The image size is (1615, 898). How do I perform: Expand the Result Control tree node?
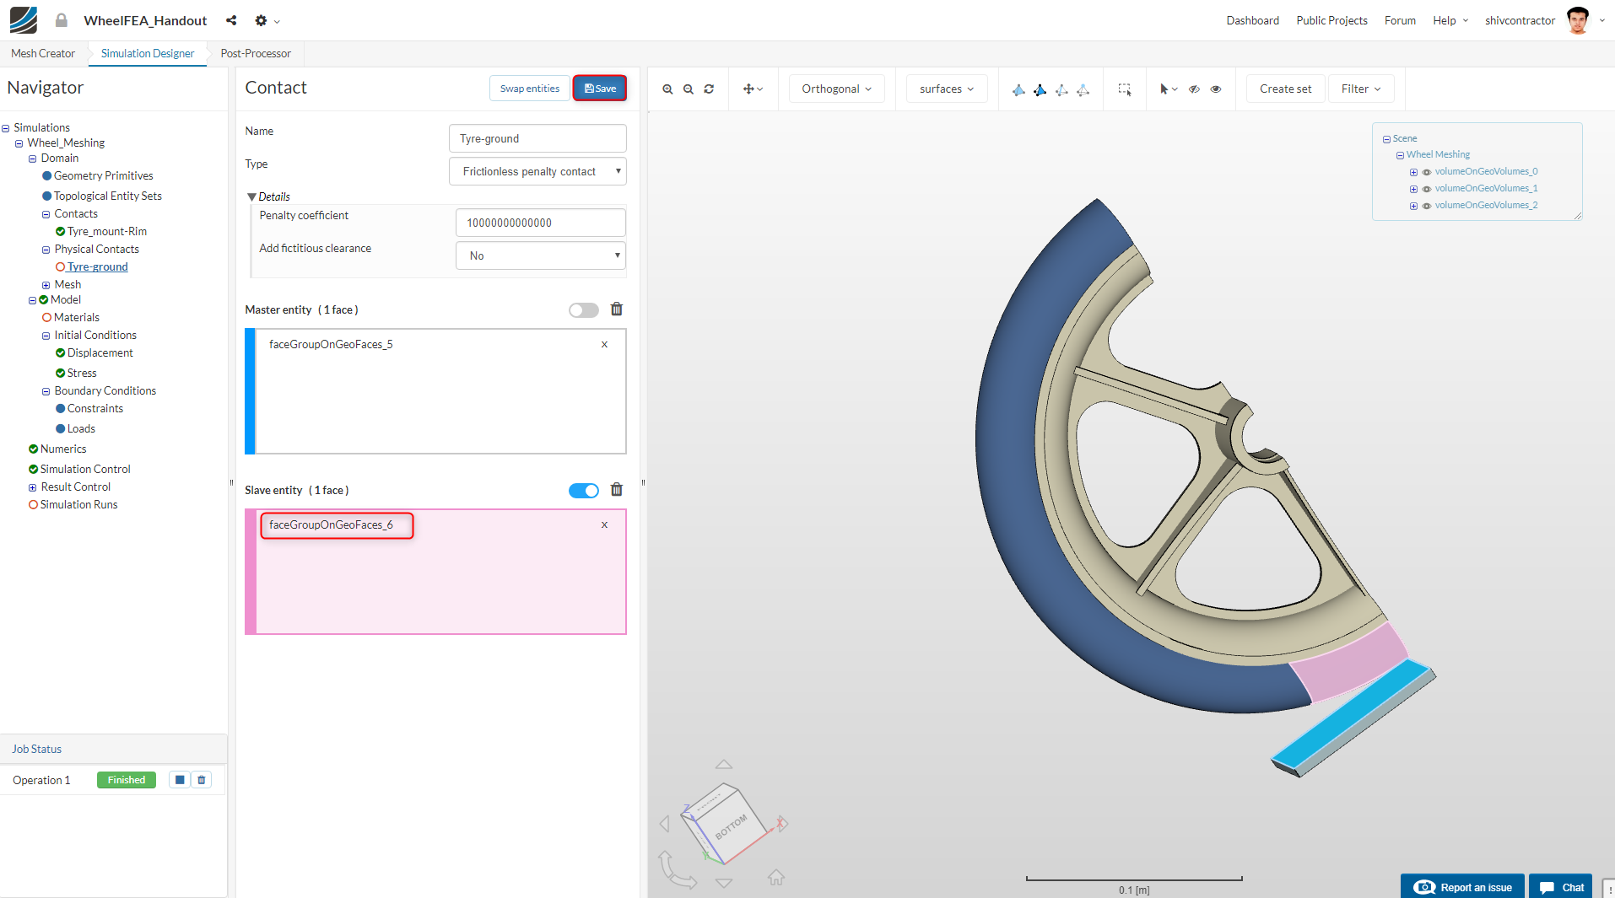click(33, 487)
